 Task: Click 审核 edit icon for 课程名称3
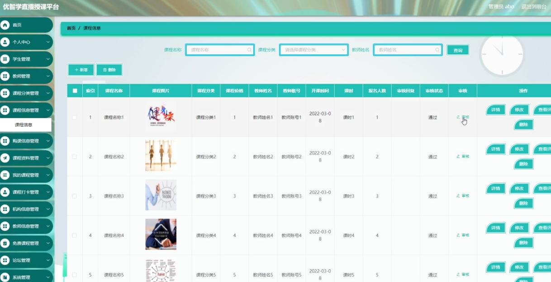tap(458, 196)
